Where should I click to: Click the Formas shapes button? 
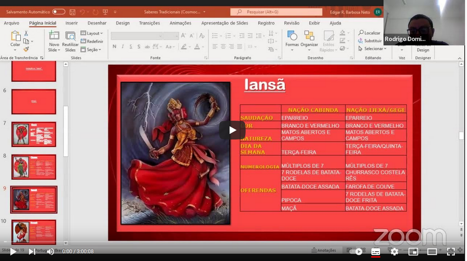(292, 41)
